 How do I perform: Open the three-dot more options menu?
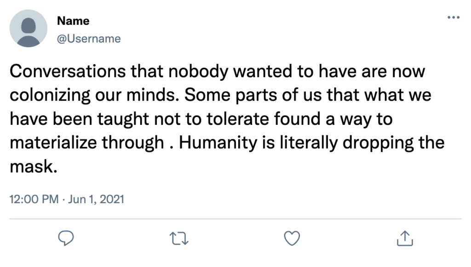point(453,17)
